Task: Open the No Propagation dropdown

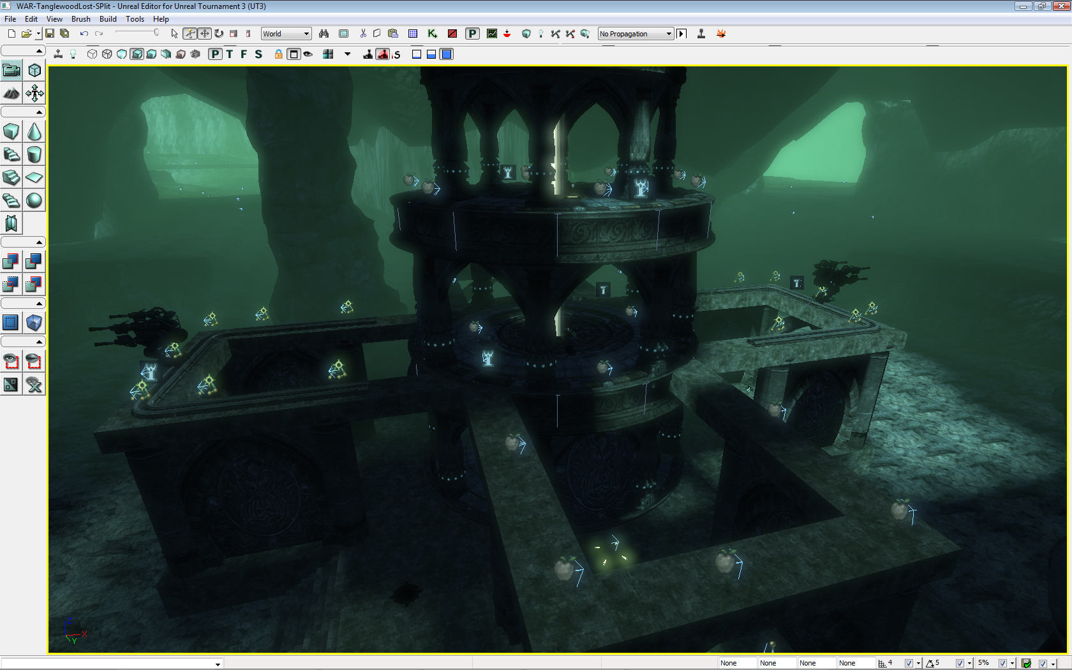Action: click(x=636, y=34)
